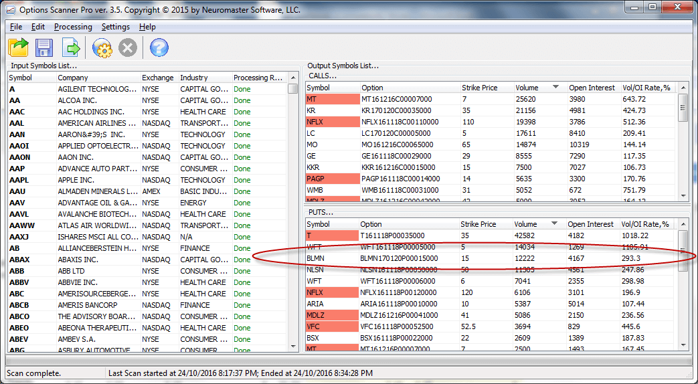Click PUTS Volume column sort arrow
The image size is (698, 384).
(554, 223)
